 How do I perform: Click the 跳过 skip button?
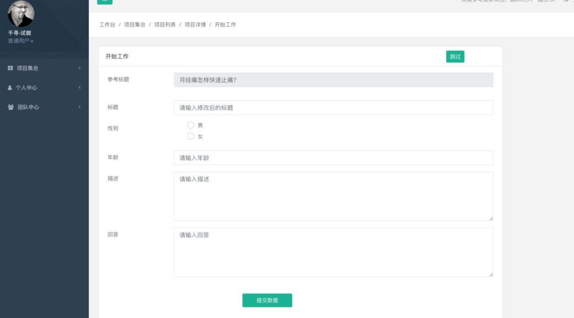455,57
